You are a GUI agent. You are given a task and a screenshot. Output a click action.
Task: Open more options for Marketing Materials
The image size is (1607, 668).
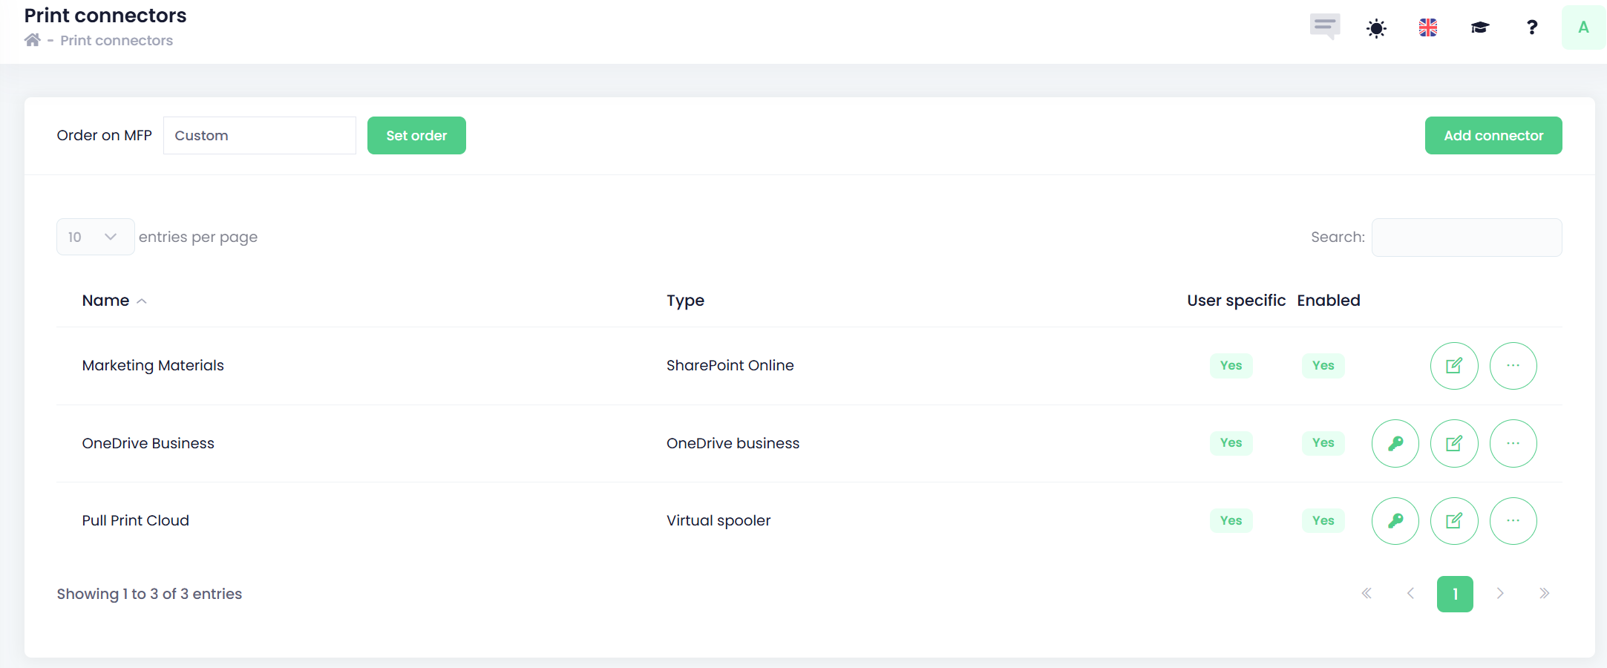[x=1513, y=366]
